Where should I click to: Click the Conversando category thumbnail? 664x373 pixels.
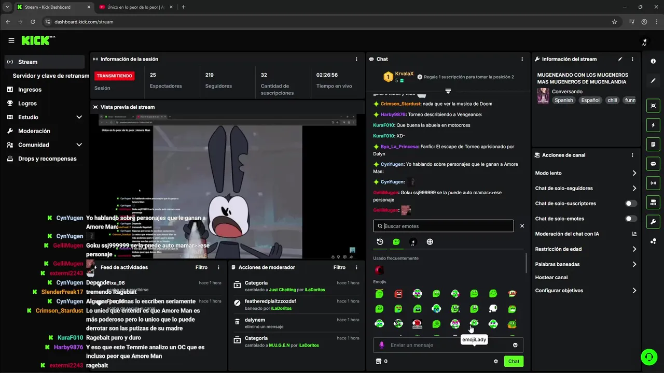[543, 96]
